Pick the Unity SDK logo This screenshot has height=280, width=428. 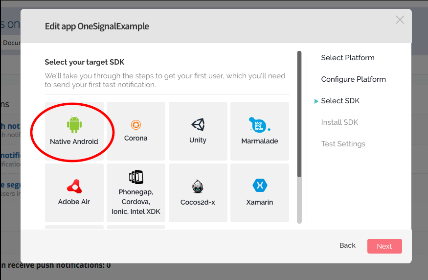(198, 124)
